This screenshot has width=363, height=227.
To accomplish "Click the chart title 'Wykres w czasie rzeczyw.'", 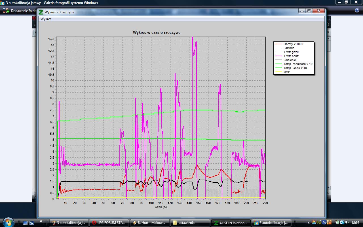I will coord(156,32).
